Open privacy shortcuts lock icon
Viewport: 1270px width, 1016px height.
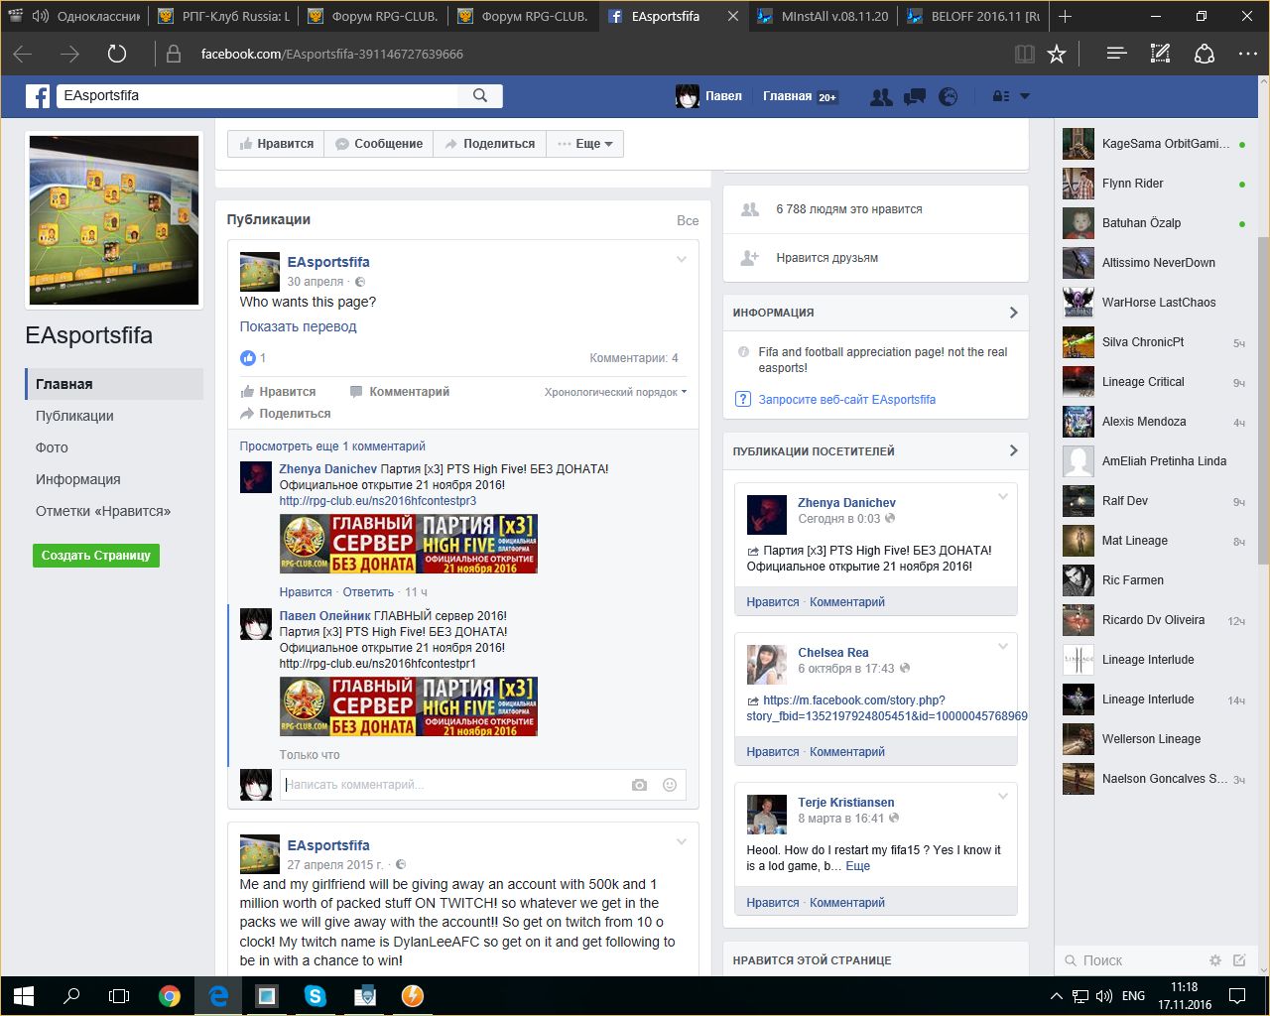pyautogui.click(x=1001, y=96)
